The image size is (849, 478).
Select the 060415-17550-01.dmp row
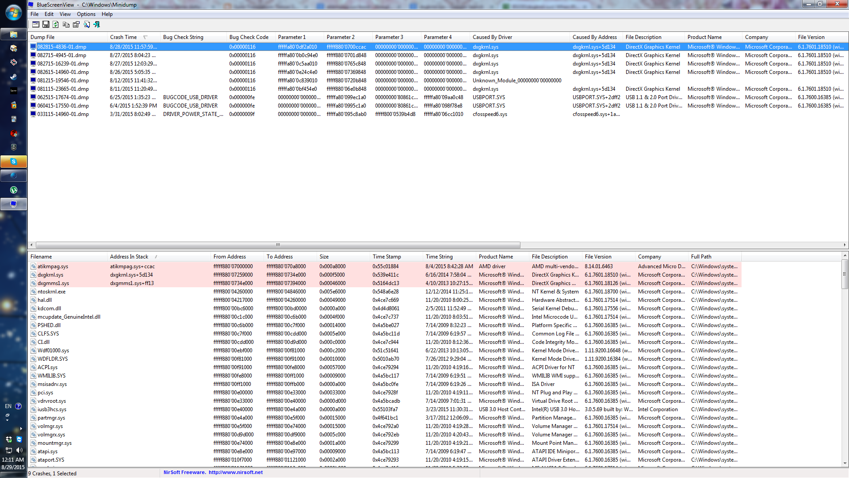(x=438, y=106)
